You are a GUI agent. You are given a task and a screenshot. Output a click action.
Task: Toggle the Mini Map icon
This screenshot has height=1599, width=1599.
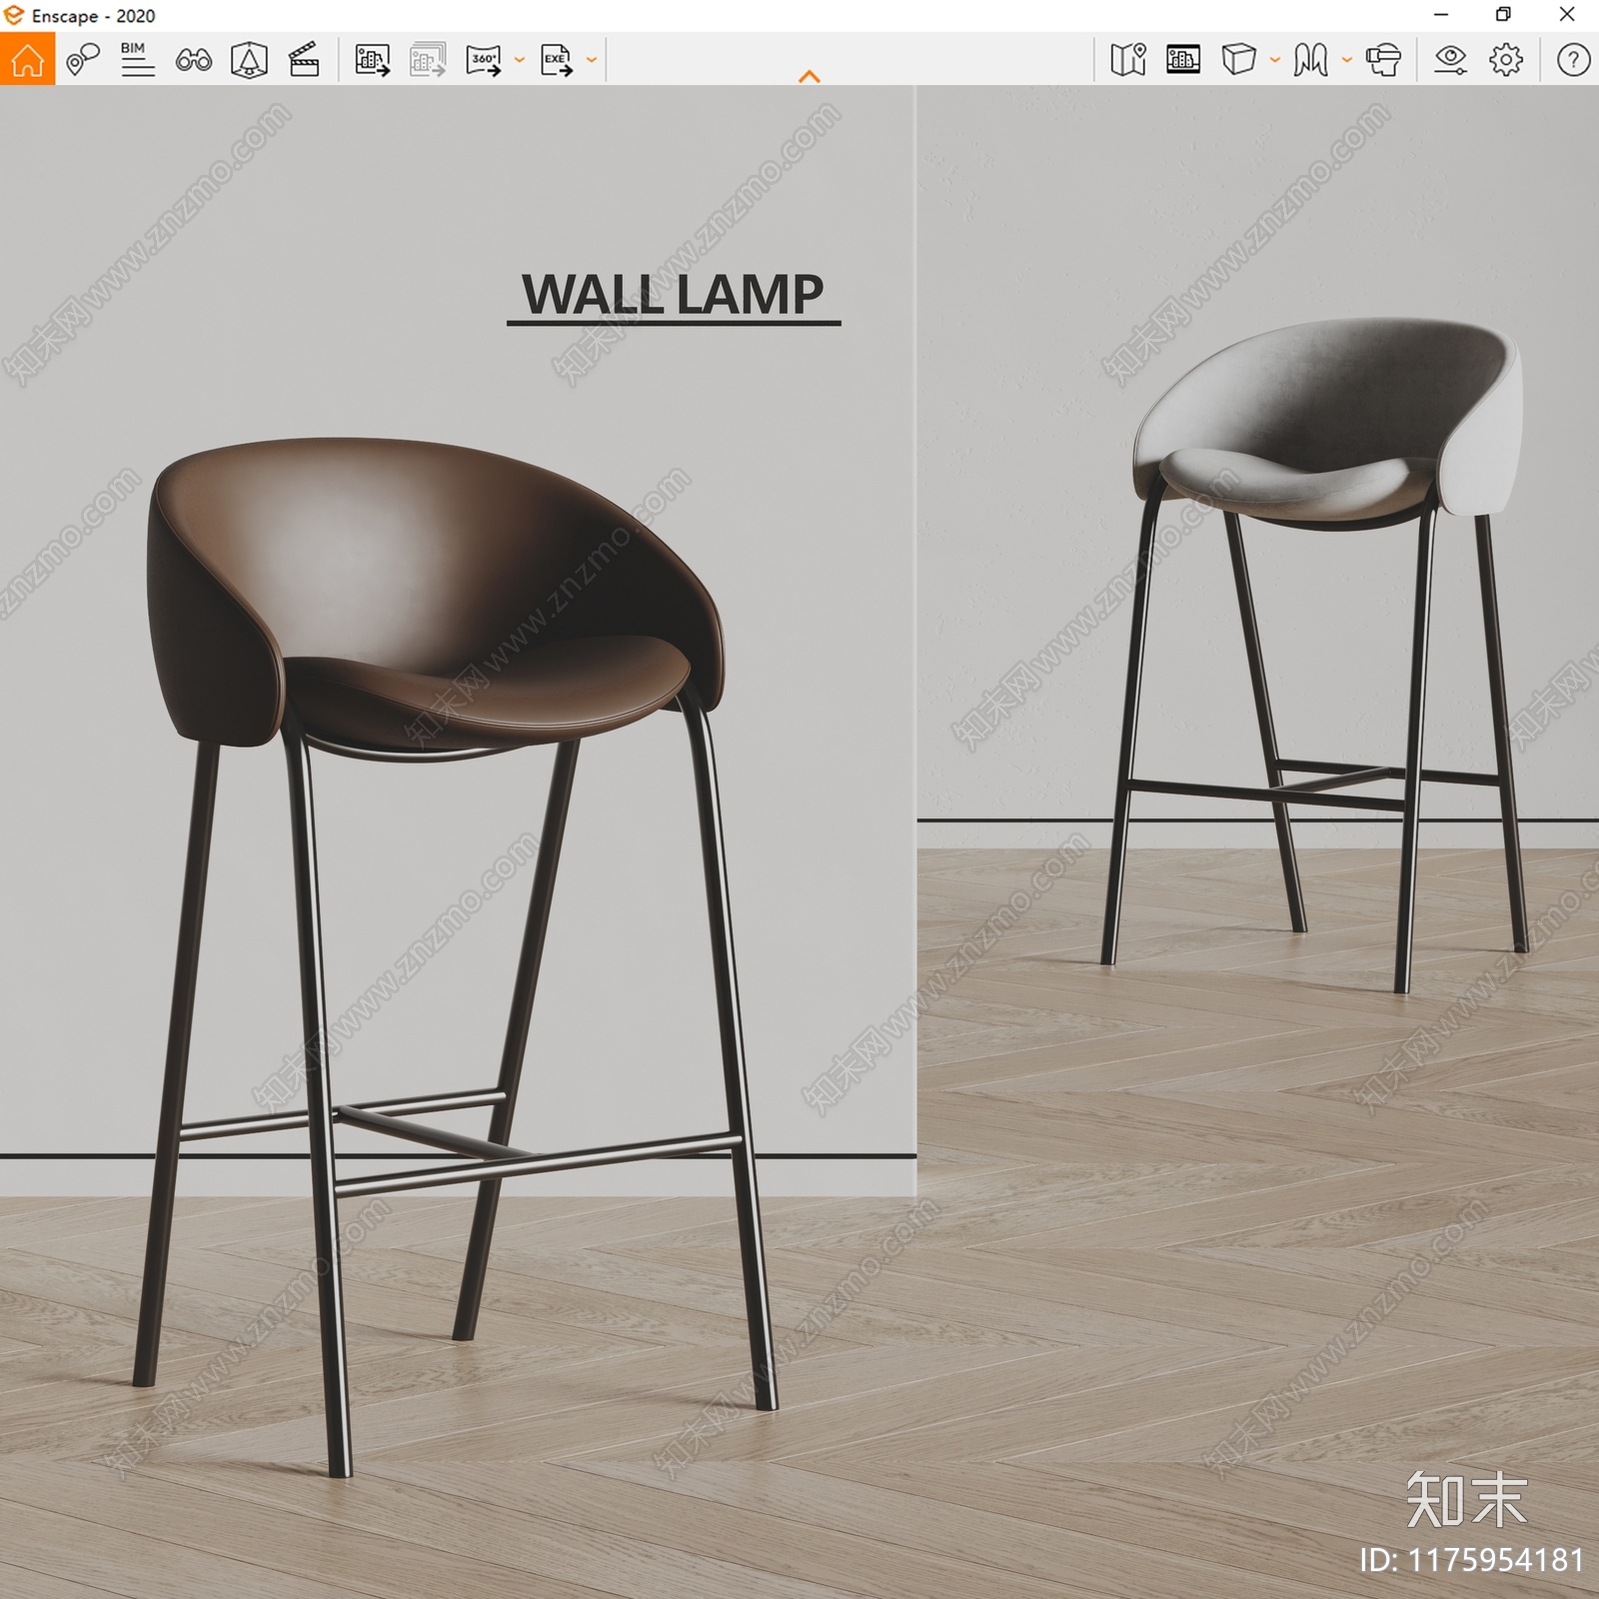point(1128,60)
